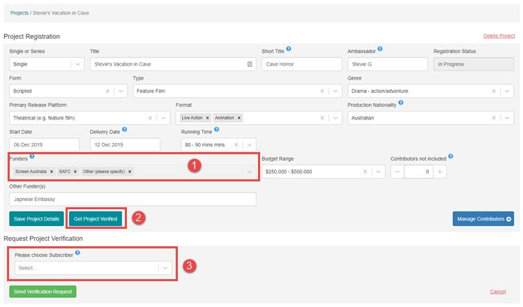The width and height of the screenshot is (523, 307).
Task: Click help icon beside Ambassador label
Action: (x=380, y=50)
